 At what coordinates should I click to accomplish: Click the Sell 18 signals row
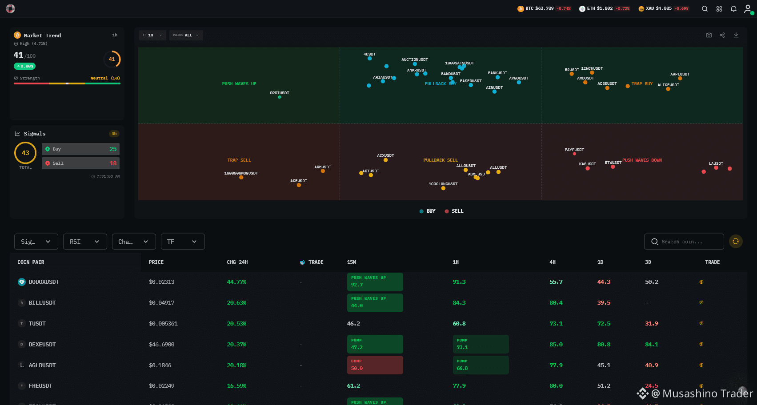(x=80, y=163)
